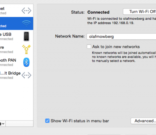This screenshot has height=135, width=156.
Task: Select the Ethernet service arrows icon
Action: (26, 11)
